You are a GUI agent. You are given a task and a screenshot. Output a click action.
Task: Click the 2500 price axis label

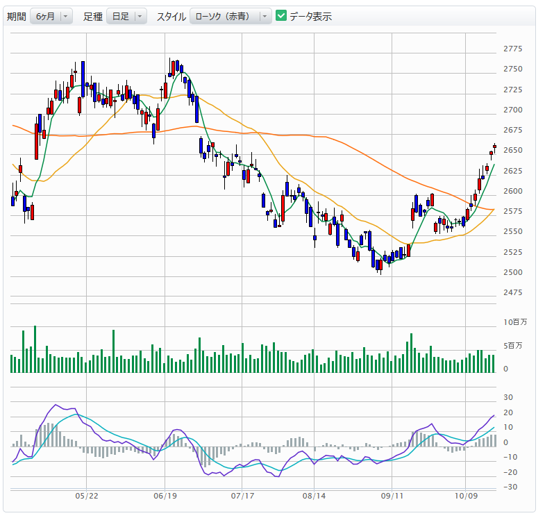[x=513, y=272]
